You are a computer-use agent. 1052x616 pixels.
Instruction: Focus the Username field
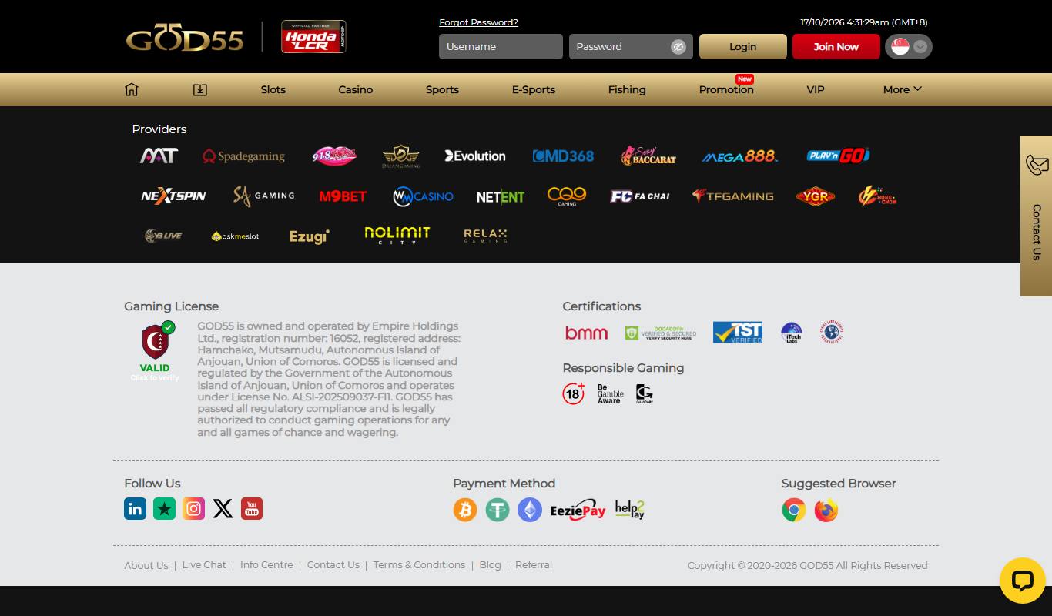click(x=501, y=46)
